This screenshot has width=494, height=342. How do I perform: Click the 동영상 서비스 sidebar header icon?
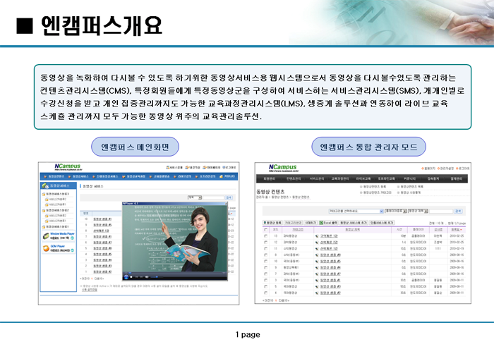click(45, 185)
